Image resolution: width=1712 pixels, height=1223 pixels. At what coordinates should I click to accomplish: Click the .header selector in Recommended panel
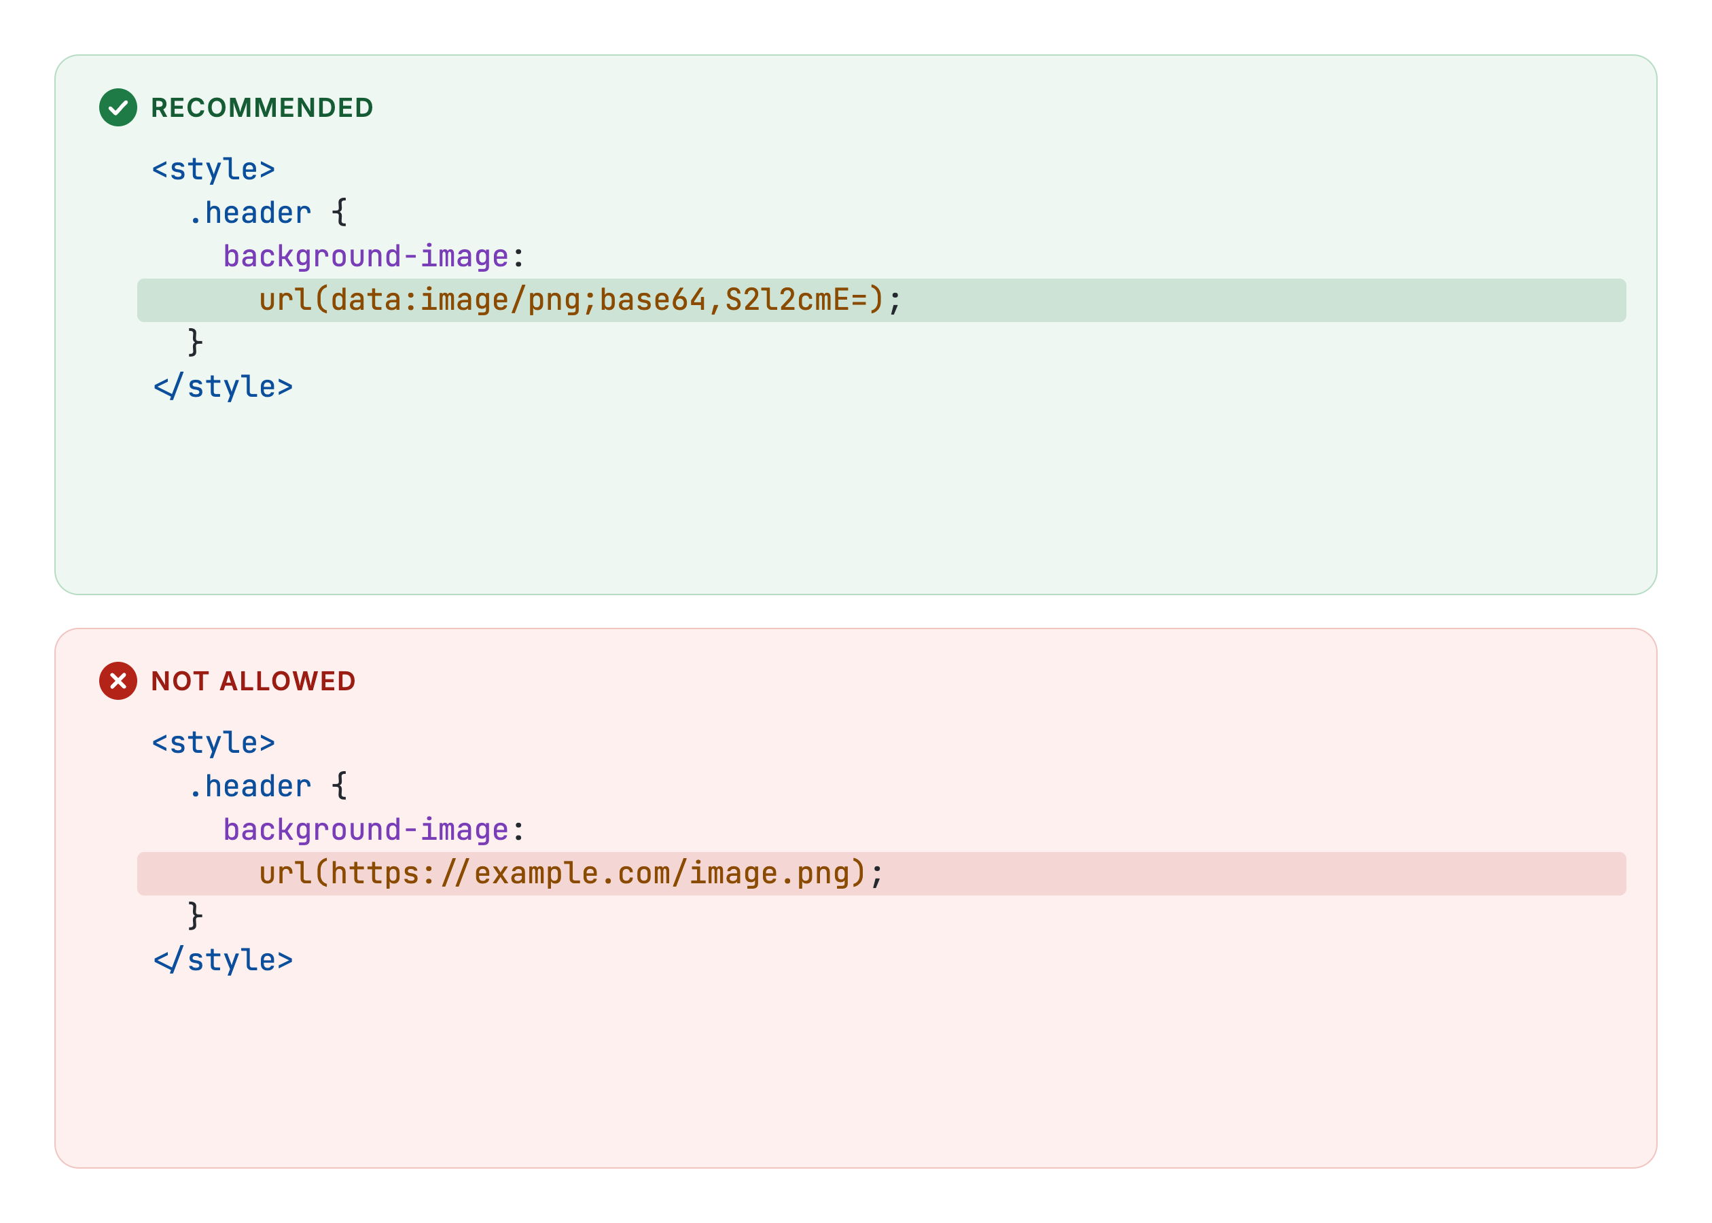249,213
